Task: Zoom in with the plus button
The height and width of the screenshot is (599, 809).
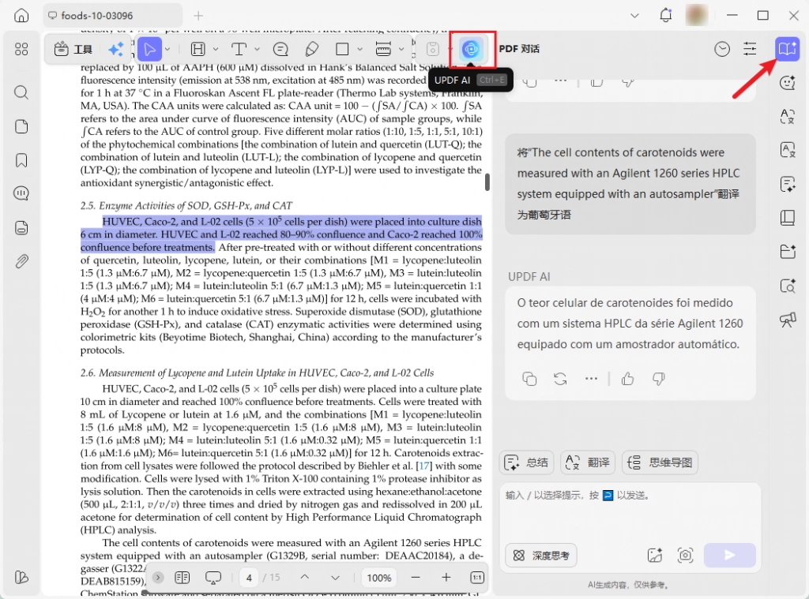Action: click(x=446, y=578)
